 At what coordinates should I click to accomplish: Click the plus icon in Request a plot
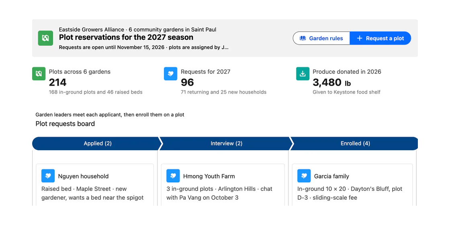click(360, 38)
